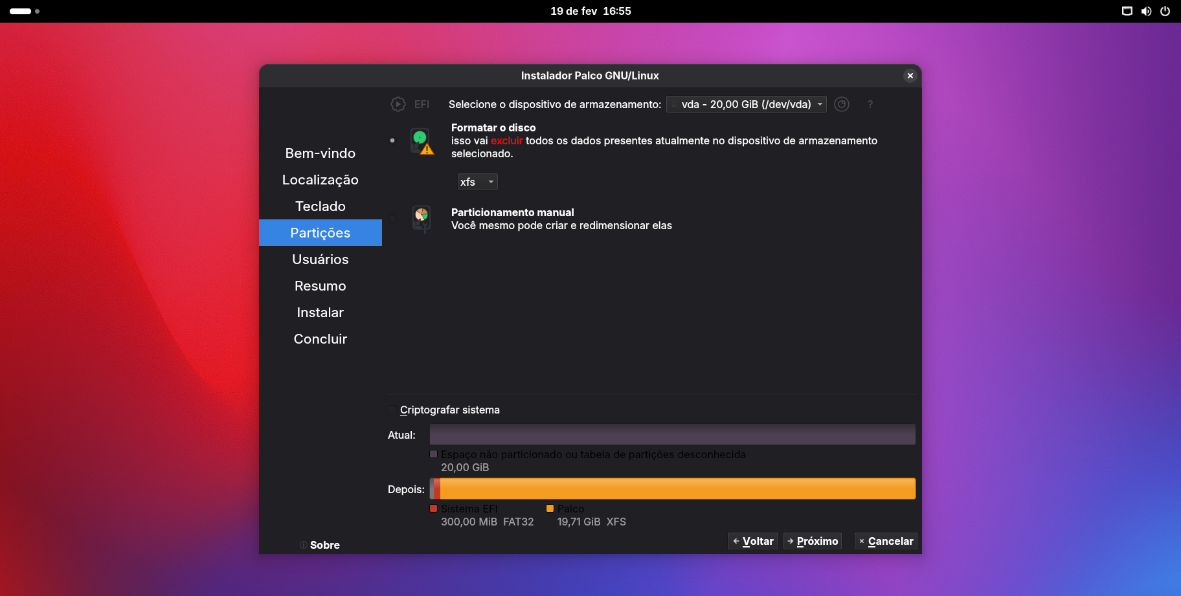This screenshot has height=596, width=1181.
Task: Open the date and time menu in the top bar
Action: (x=590, y=11)
